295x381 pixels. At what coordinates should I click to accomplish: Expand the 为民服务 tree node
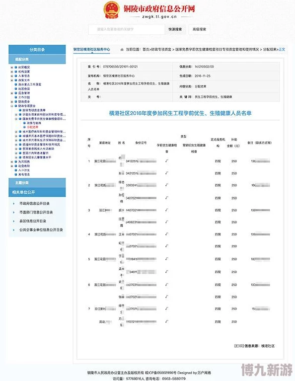(11, 161)
